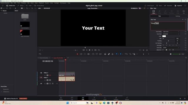The image size is (188, 105).
Task: Open the File menu
Action: (11, 3)
